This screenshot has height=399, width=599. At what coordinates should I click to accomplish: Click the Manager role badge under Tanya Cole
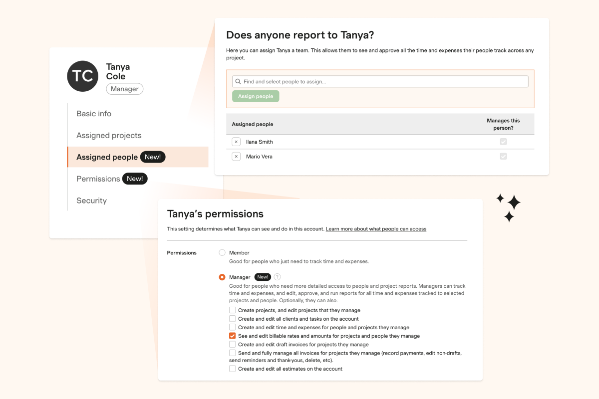point(124,89)
